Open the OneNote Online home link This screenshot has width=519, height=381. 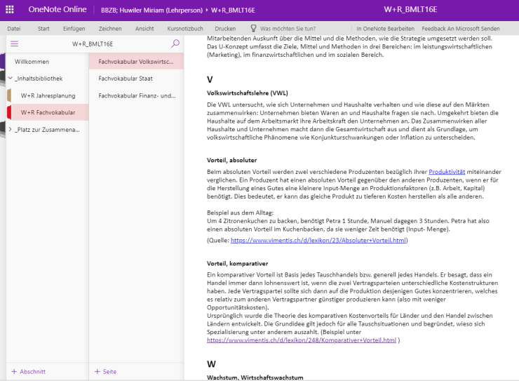[58, 10]
